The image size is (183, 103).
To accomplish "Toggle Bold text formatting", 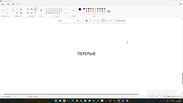I will [x=86, y=21].
